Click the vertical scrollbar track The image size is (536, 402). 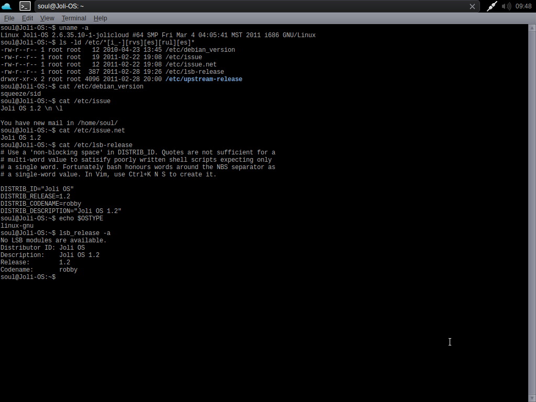pyautogui.click(x=532, y=213)
